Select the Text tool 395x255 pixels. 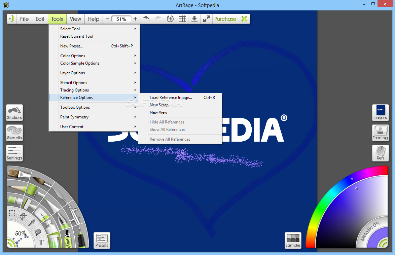(x=41, y=243)
